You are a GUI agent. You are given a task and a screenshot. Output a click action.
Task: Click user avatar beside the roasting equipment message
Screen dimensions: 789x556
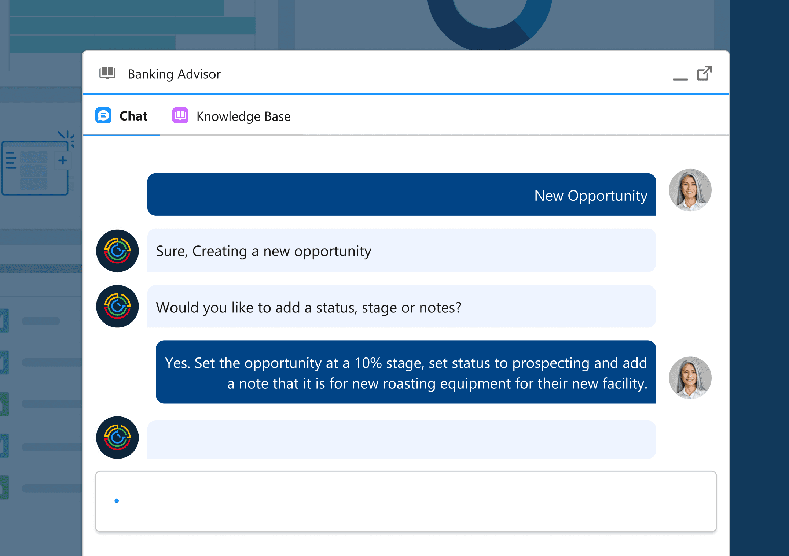tap(690, 378)
